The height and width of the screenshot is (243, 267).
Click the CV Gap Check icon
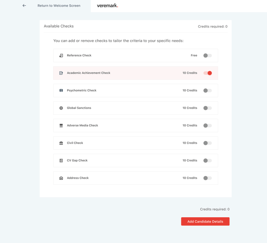click(61, 161)
